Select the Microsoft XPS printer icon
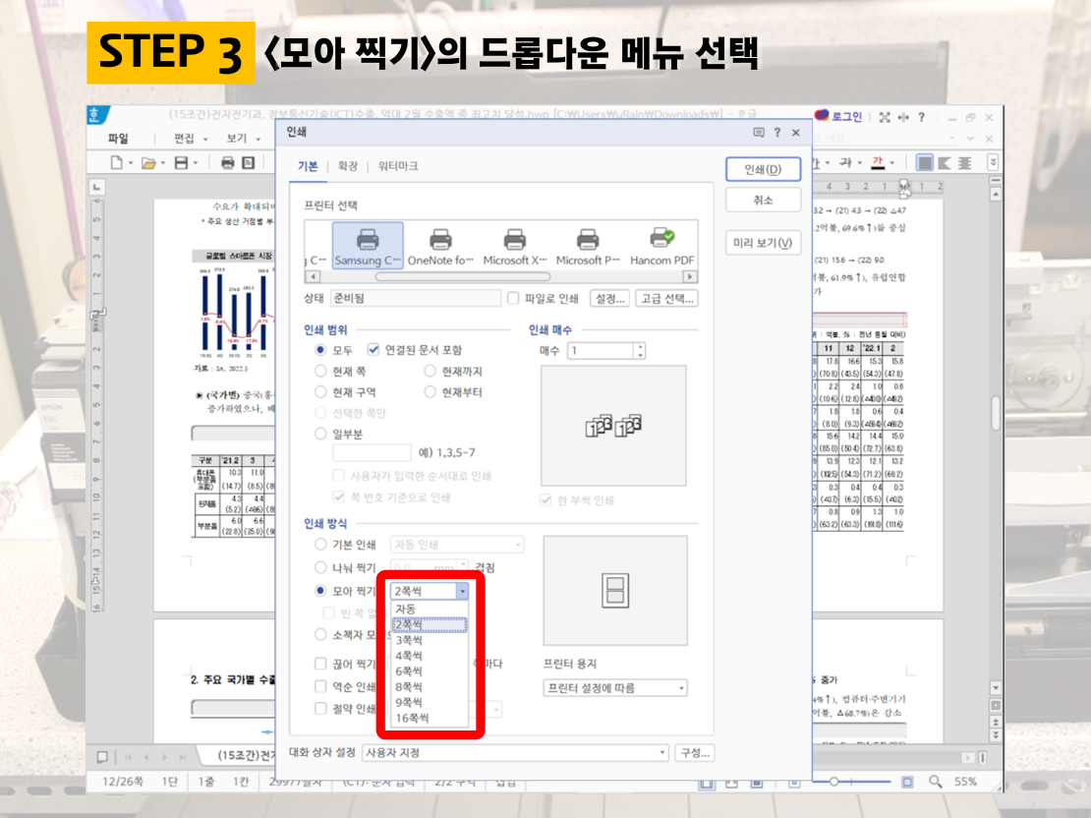The width and height of the screenshot is (1091, 818). pyautogui.click(x=515, y=246)
